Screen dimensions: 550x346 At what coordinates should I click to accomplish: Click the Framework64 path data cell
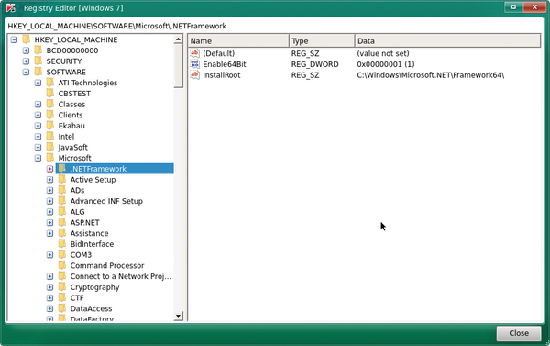(x=431, y=75)
